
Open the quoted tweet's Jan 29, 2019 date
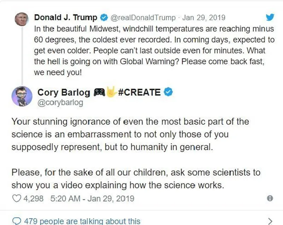[203, 17]
